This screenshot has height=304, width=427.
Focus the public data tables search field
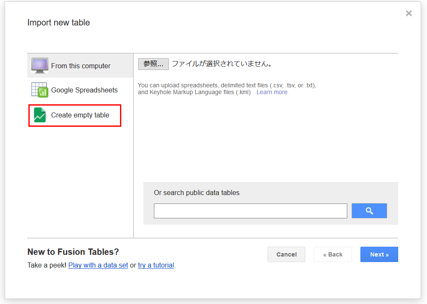[251, 211]
